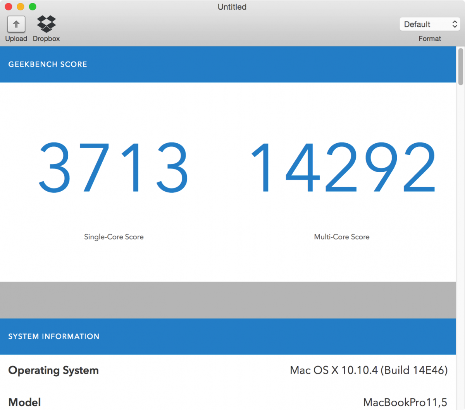The height and width of the screenshot is (410, 465).
Task: Select the MacBookPro11,5 model text
Action: click(405, 402)
